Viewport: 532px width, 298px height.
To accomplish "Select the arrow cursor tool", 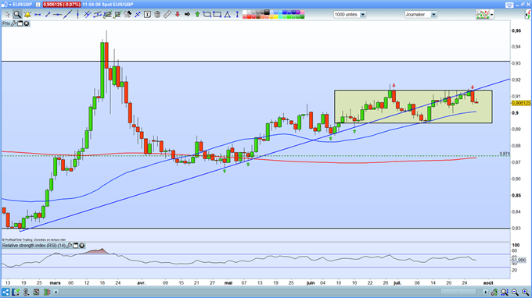I will 8,15.
